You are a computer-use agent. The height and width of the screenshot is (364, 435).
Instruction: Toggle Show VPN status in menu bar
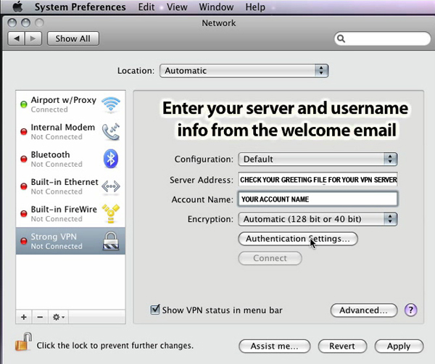pyautogui.click(x=155, y=310)
